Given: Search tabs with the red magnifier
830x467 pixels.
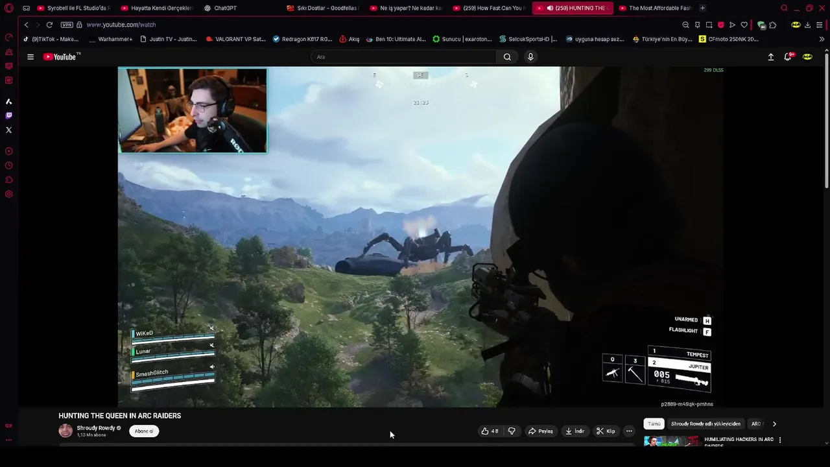Looking at the screenshot, I should [x=784, y=8].
